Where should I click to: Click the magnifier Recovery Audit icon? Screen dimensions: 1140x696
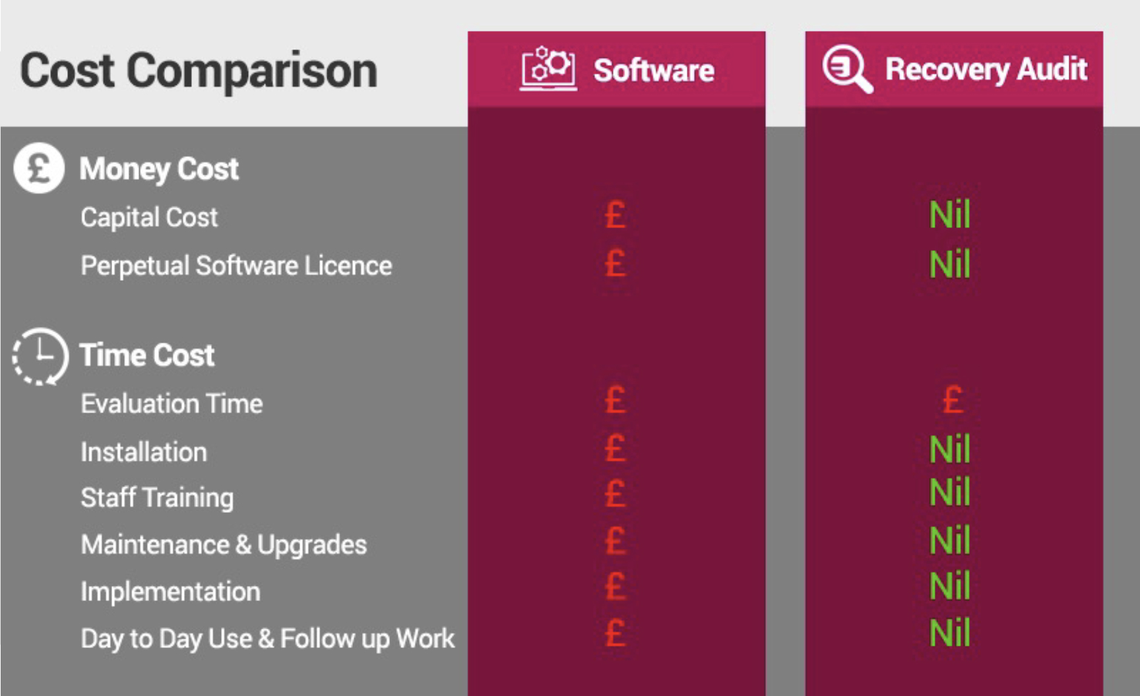click(x=848, y=69)
